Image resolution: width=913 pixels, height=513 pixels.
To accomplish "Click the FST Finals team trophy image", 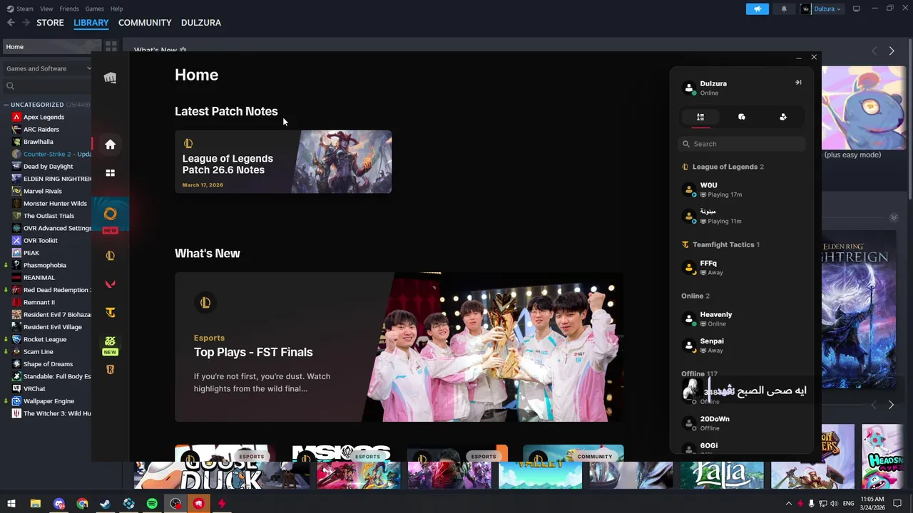I will (x=492, y=346).
